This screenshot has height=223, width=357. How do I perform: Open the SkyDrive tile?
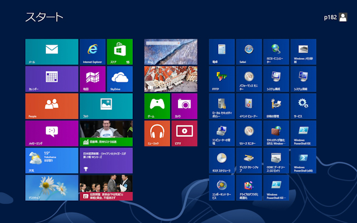(x=120, y=79)
